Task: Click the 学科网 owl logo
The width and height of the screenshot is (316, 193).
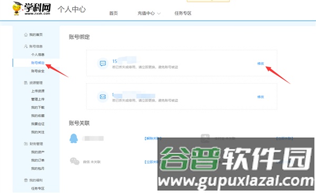Action: click(x=31, y=8)
